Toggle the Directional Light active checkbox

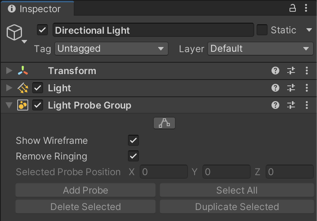tap(42, 30)
